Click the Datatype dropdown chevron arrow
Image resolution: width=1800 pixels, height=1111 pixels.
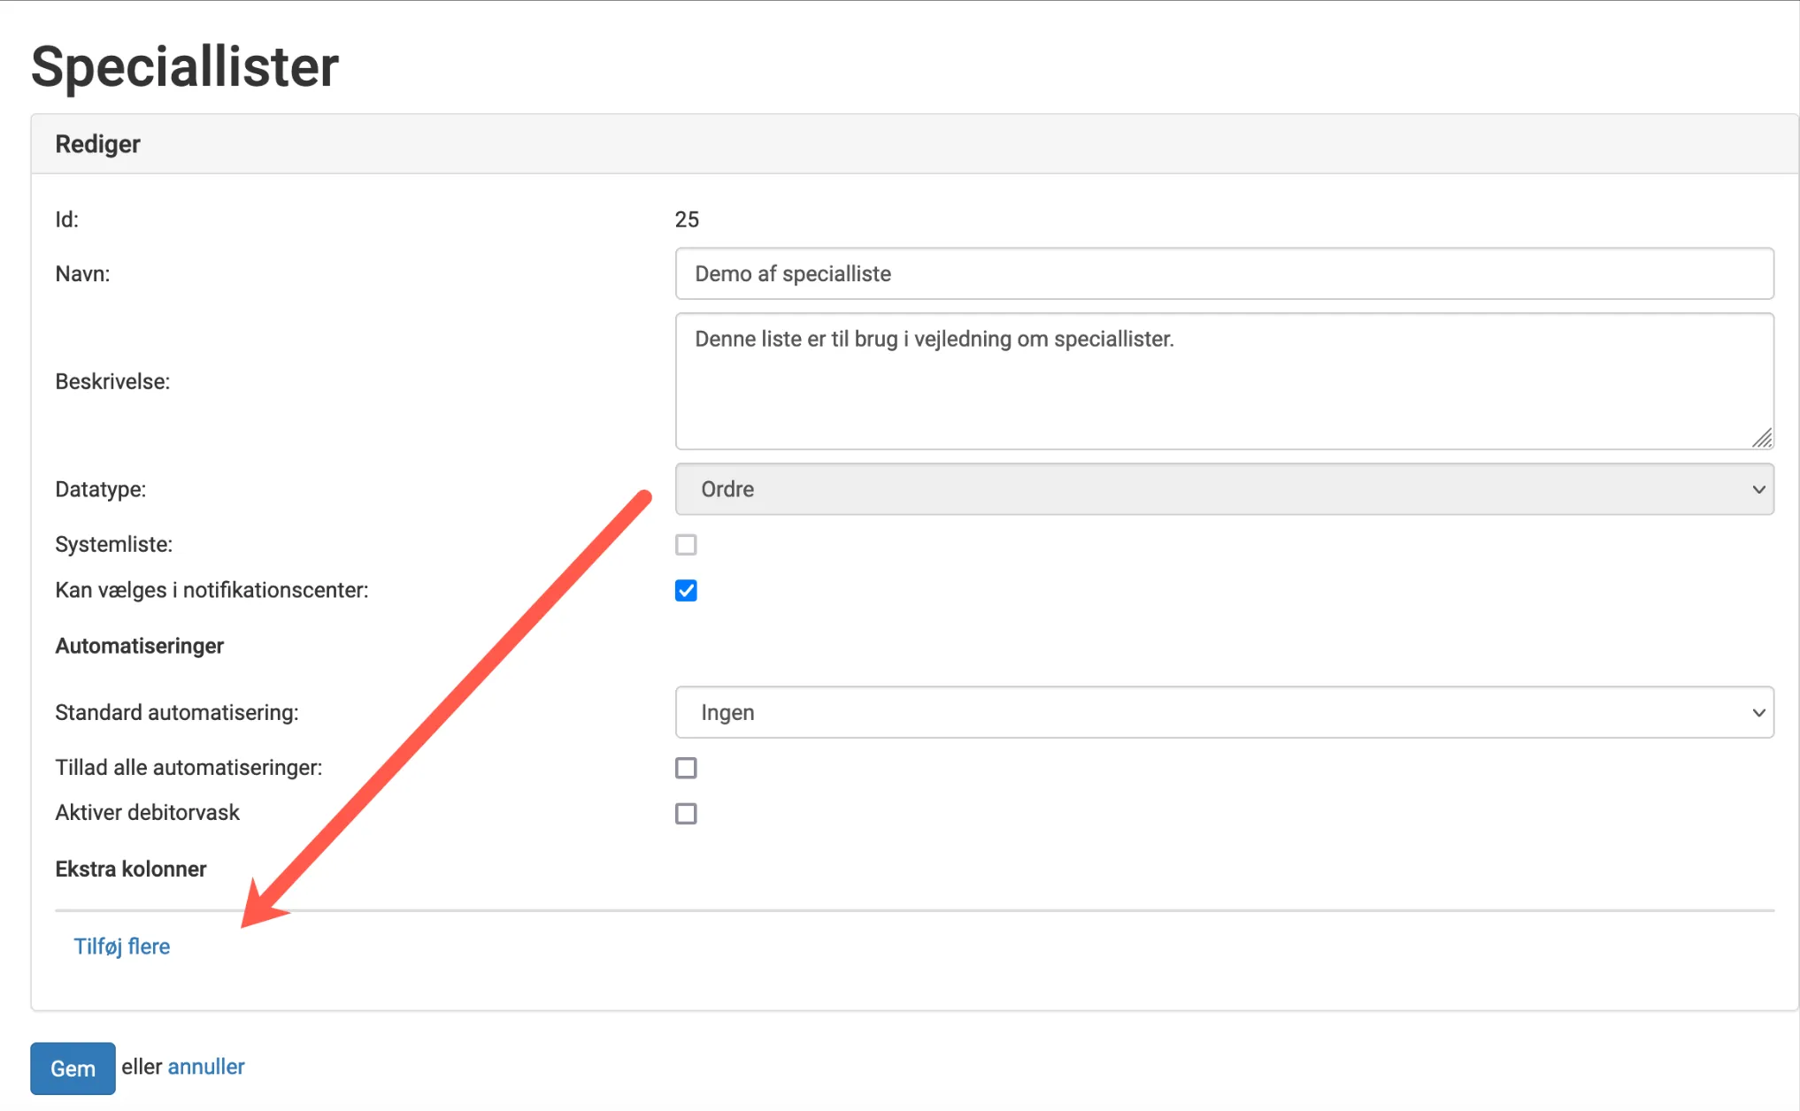coord(1758,489)
